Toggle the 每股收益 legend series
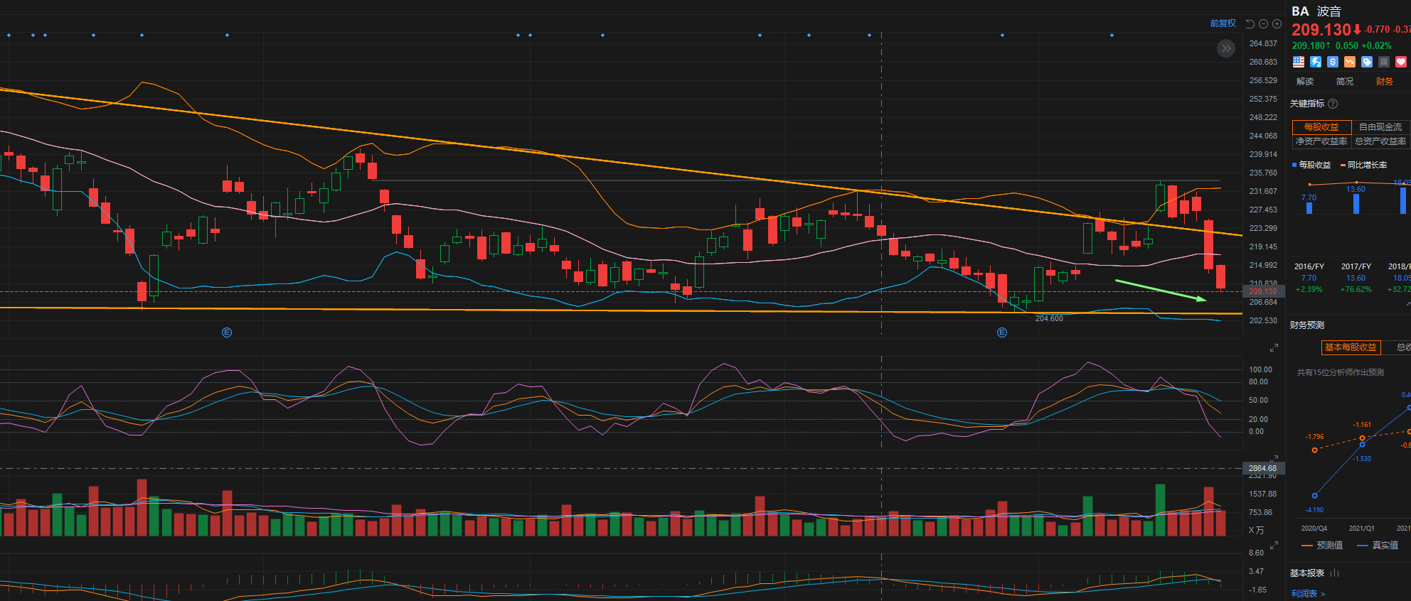Screen dimensions: 1411x601 pos(1311,165)
